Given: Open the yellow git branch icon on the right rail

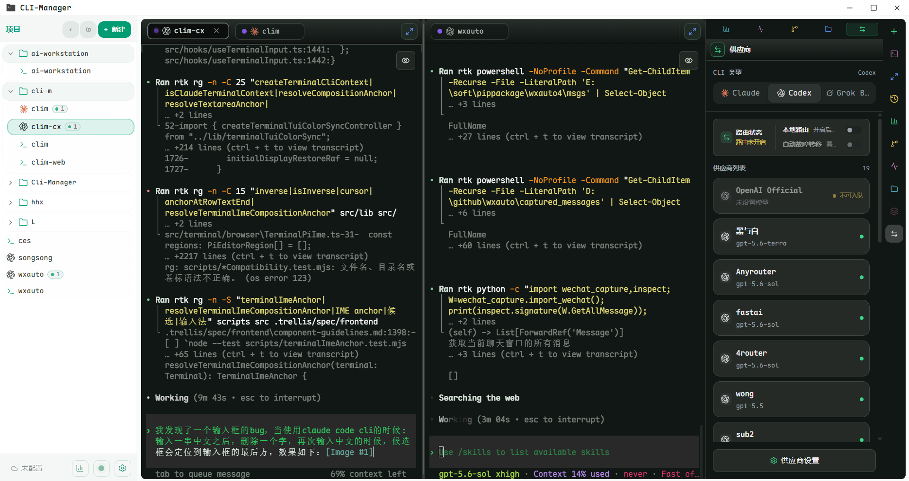Looking at the screenshot, I should click(x=894, y=144).
